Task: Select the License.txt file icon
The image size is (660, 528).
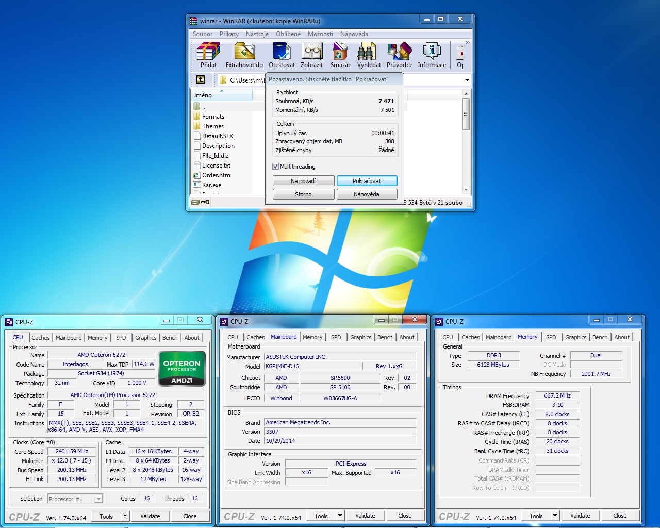Action: (197, 166)
